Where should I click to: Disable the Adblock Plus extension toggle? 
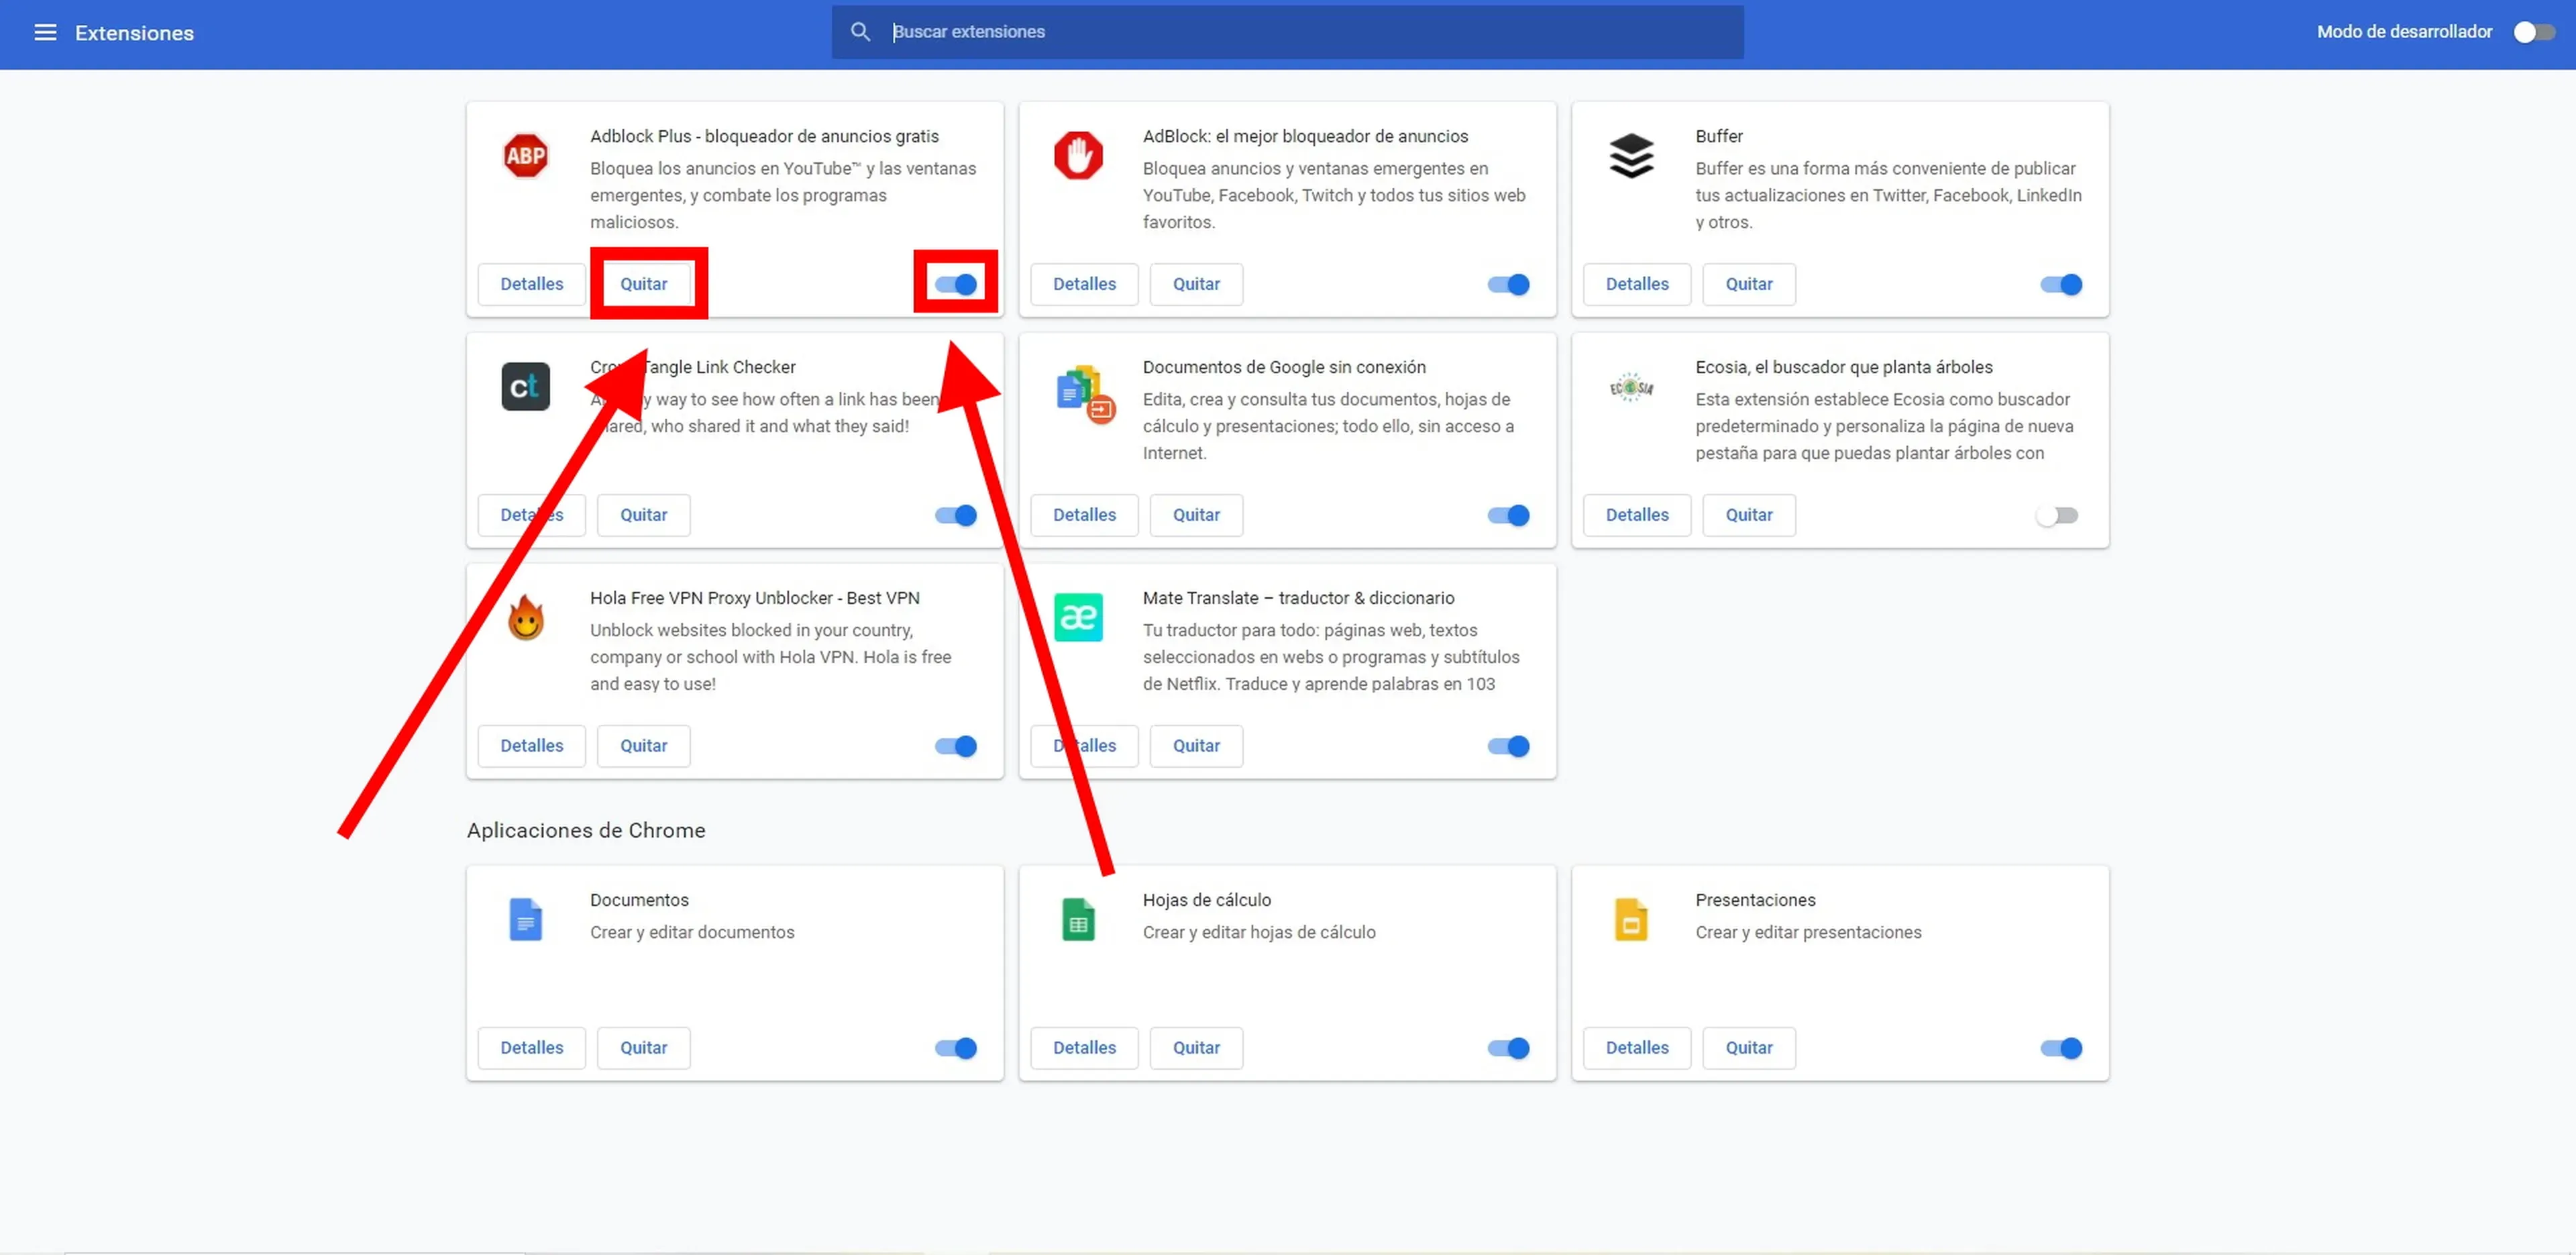[956, 285]
